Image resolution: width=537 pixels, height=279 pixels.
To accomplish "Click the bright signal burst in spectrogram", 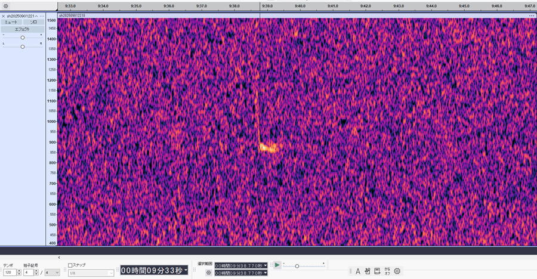I will coord(269,148).
